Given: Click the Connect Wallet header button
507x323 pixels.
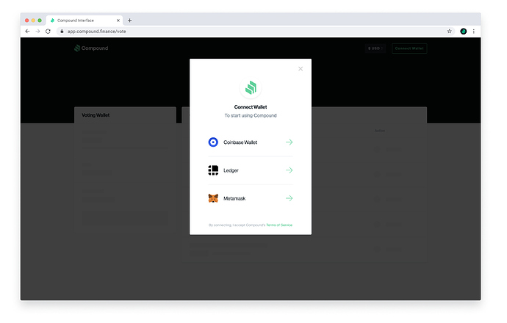Looking at the screenshot, I should [409, 48].
